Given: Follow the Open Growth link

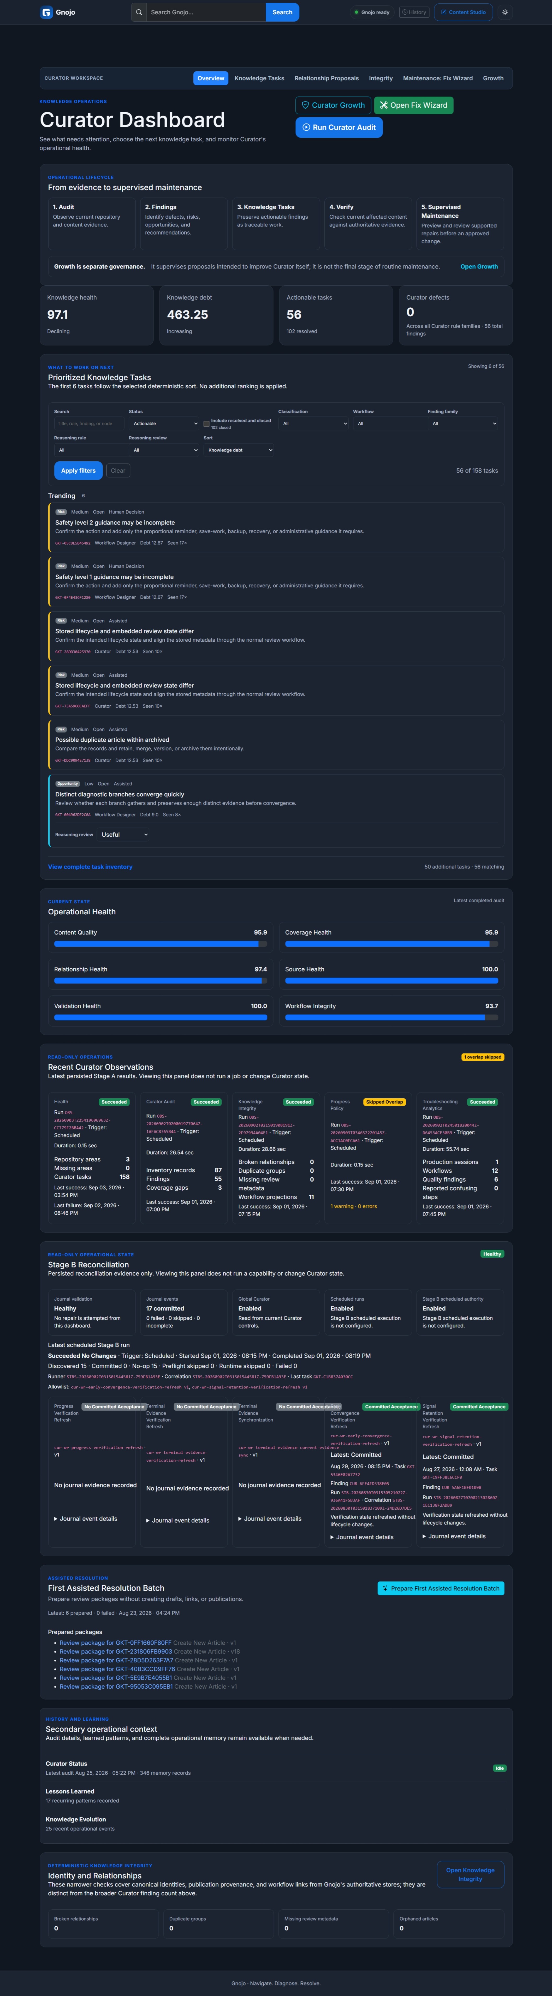Looking at the screenshot, I should [479, 266].
